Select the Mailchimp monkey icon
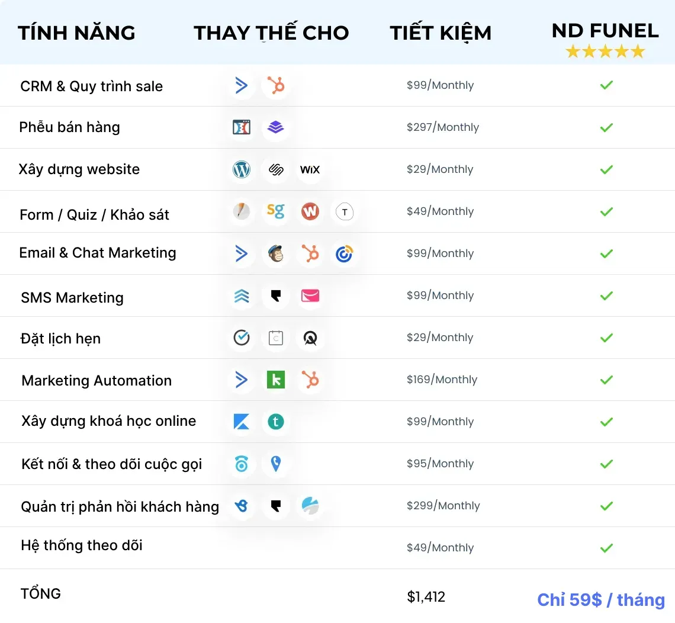This screenshot has width=675, height=623. (276, 253)
